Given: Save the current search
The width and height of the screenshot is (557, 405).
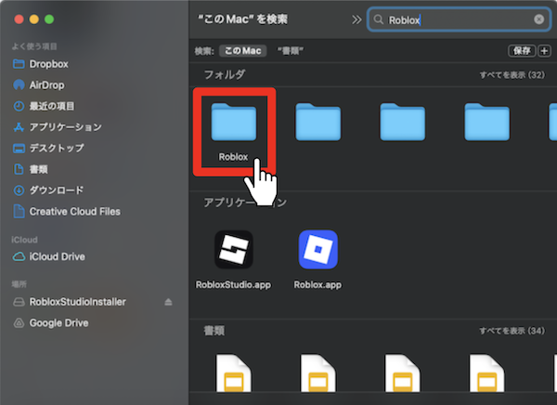Looking at the screenshot, I should point(521,50).
